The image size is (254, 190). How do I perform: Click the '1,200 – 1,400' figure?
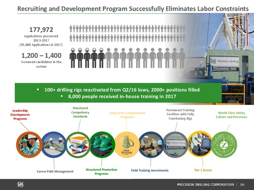click(41, 55)
